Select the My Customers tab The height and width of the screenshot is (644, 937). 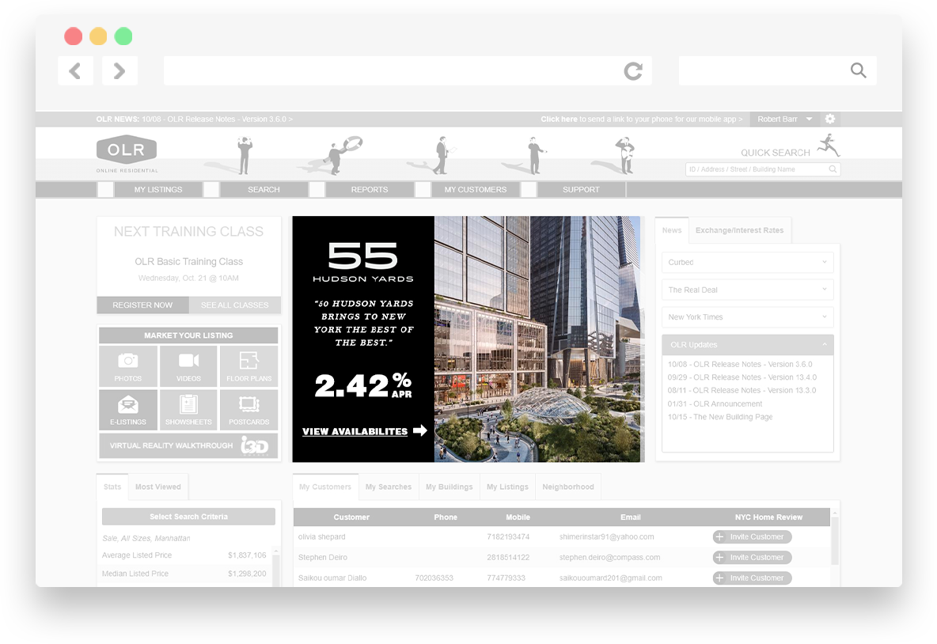(325, 487)
